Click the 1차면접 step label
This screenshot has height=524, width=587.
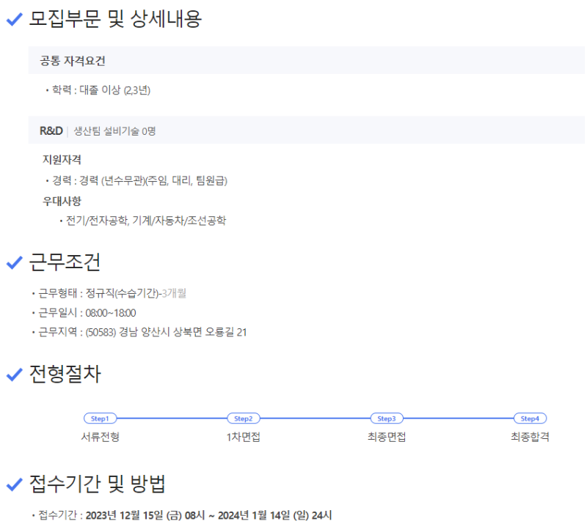[x=243, y=438]
